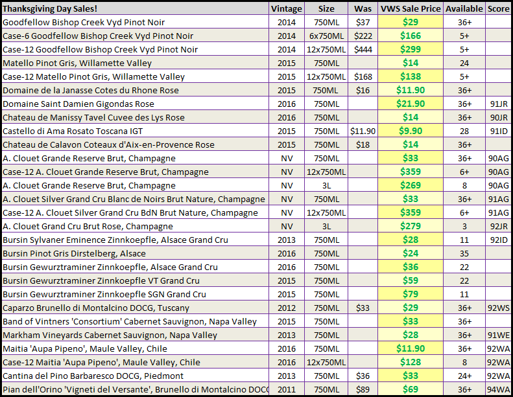
Task: Click 'Case-12 Maitia Aupa Pipeno, Maule Valley, Chile'
Action: click(x=101, y=363)
